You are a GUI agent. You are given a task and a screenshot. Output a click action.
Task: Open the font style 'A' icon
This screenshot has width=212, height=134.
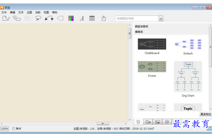[82, 18]
